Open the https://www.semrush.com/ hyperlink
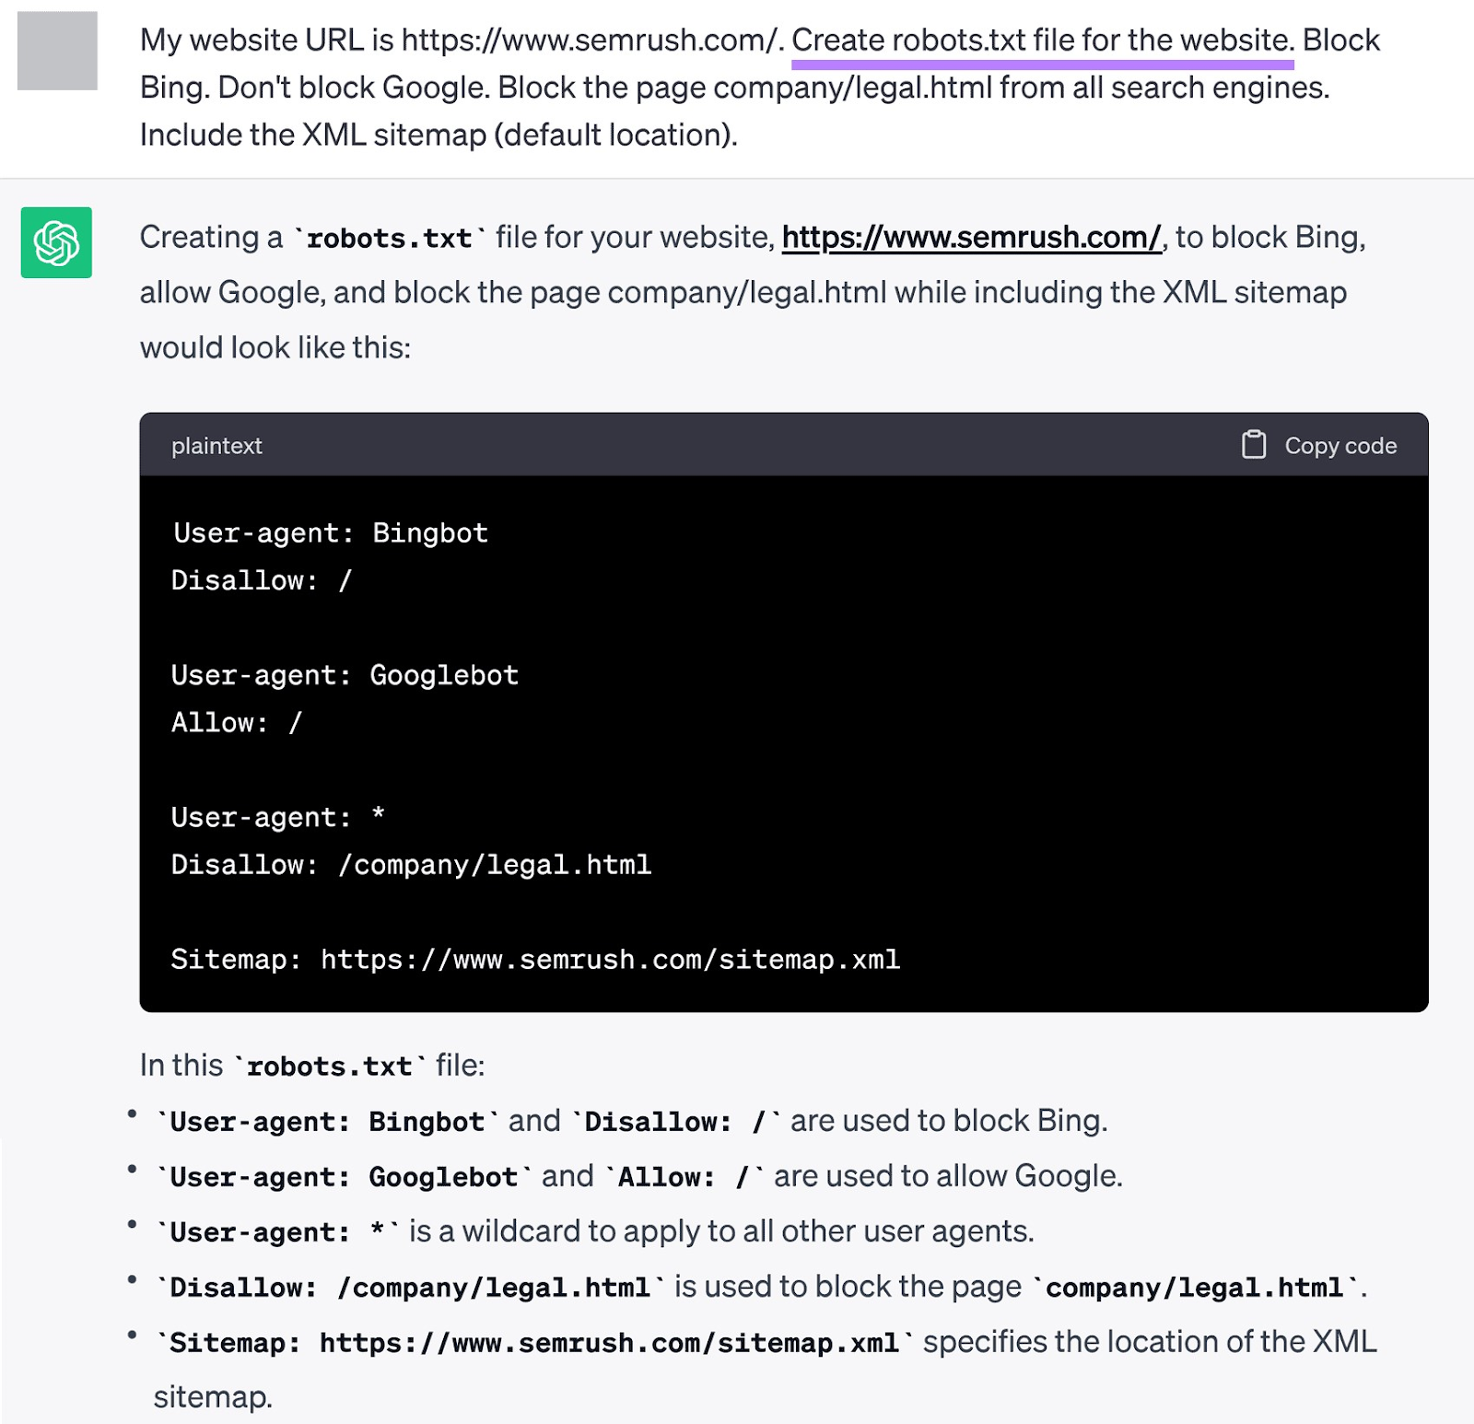1474x1424 pixels. click(x=971, y=237)
